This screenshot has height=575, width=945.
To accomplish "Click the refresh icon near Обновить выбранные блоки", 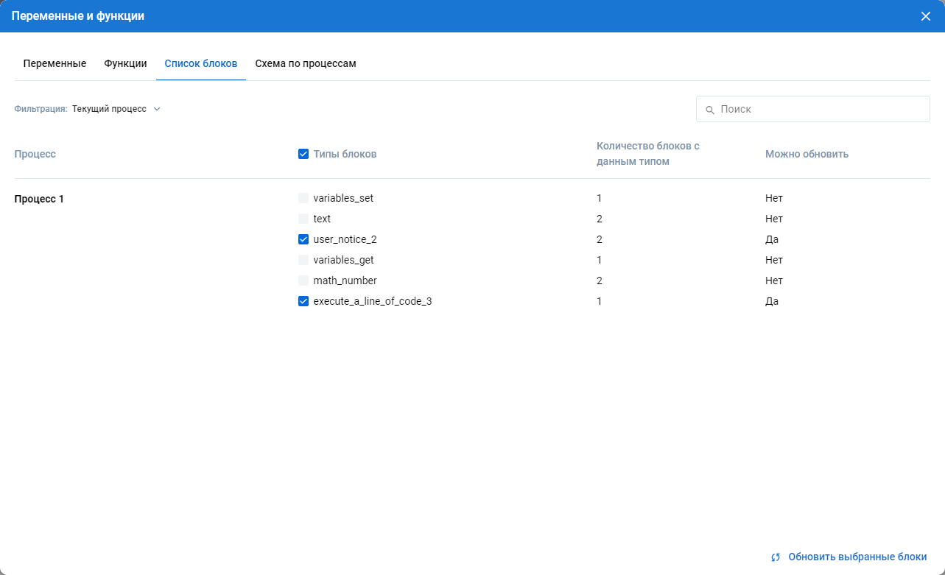I will click(776, 557).
